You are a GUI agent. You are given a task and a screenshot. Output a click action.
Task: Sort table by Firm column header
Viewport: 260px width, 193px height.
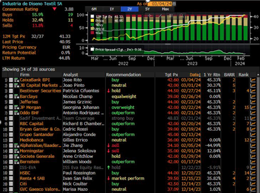click(25, 75)
